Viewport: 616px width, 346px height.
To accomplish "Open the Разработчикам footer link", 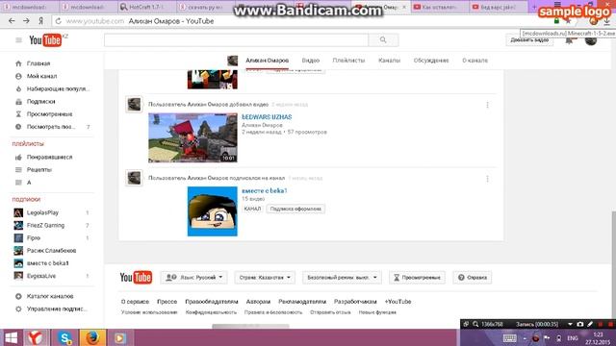I will click(355, 301).
